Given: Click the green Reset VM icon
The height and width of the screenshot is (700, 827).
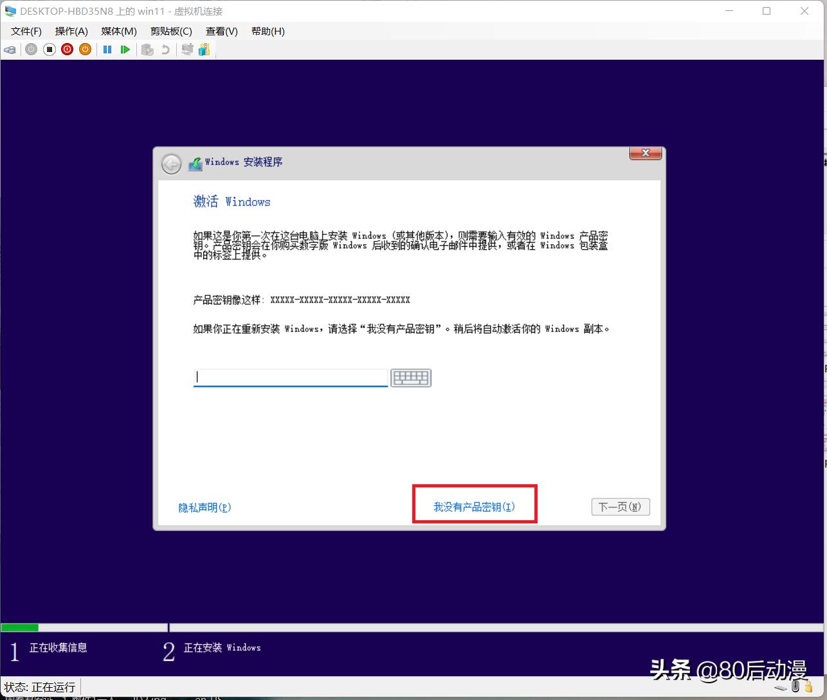Looking at the screenshot, I should coord(125,49).
